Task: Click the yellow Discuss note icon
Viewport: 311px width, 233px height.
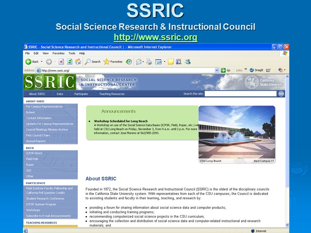Action: [171, 62]
